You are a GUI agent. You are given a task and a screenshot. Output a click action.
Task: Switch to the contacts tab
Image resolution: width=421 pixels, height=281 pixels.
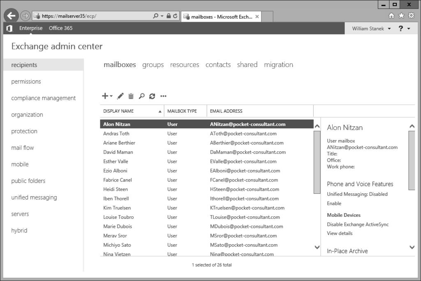point(218,65)
